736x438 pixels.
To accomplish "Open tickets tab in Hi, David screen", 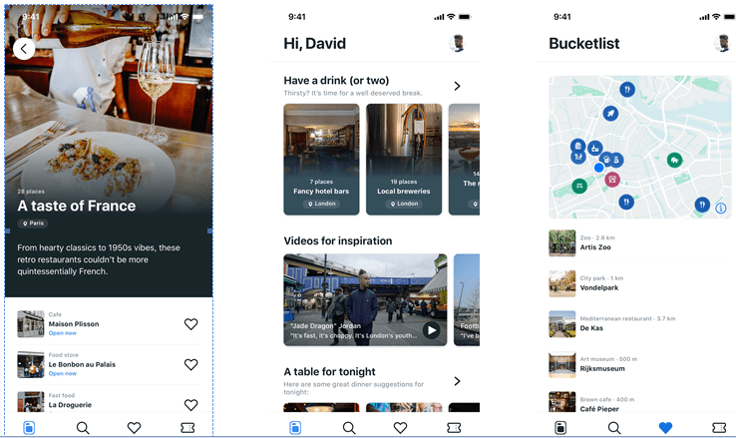I will pos(454,428).
